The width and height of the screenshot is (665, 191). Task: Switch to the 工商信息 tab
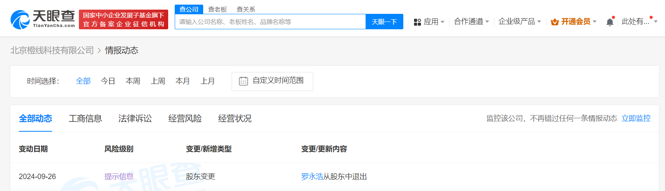point(85,119)
